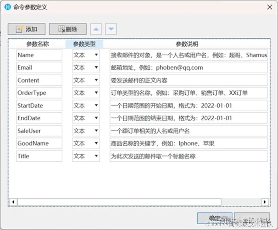Click the Delete (删除) table icon

click(62, 29)
